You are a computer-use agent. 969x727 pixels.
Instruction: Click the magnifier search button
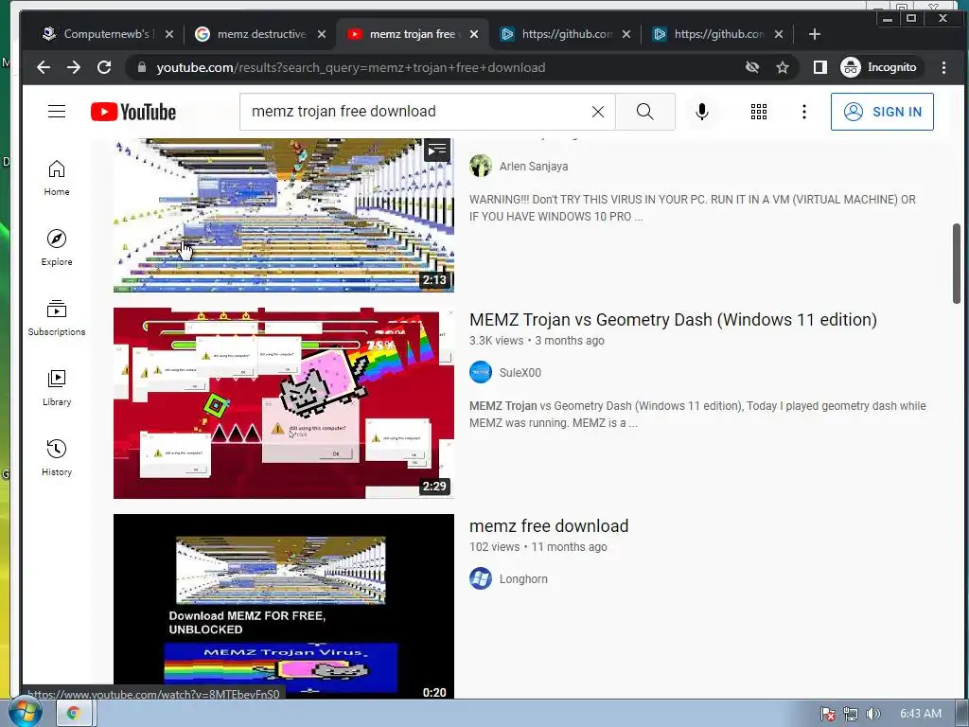[644, 112]
